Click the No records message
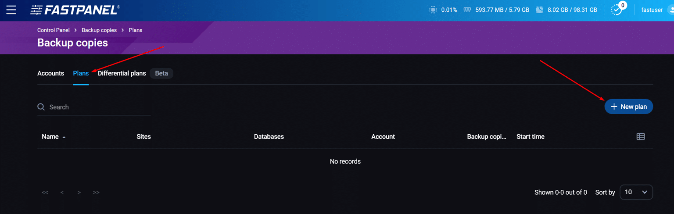Image resolution: width=674 pixels, height=214 pixels. tap(345, 161)
